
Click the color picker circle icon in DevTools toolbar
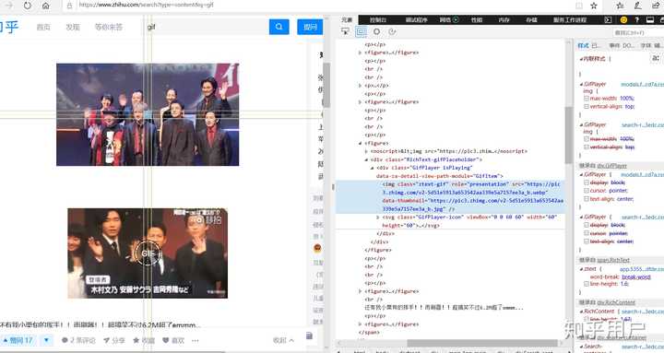[376, 31]
